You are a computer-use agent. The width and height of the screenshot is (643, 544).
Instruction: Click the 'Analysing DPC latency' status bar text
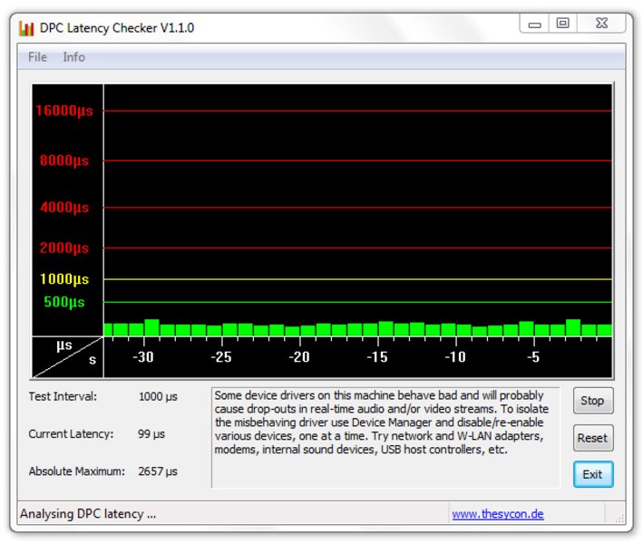[x=88, y=514]
